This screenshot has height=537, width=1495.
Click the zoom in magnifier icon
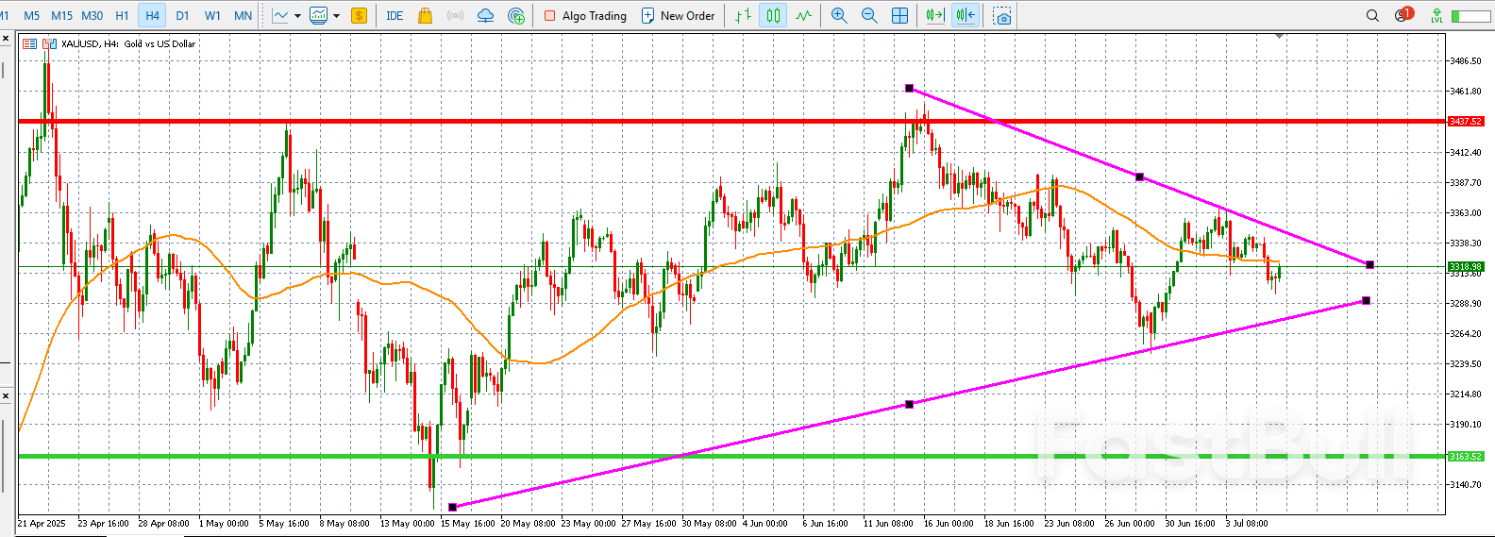[839, 16]
